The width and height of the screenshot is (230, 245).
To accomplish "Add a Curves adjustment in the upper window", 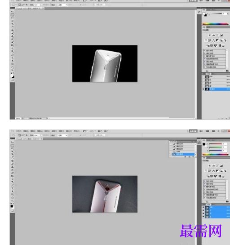I will point(217,35).
